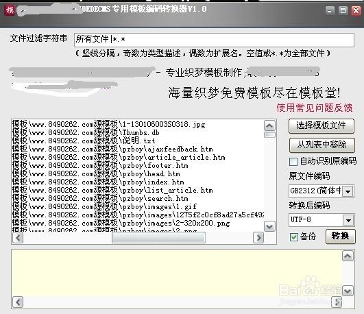Click the log panel scroll left arrow
364x314 pixels.
point(18,302)
